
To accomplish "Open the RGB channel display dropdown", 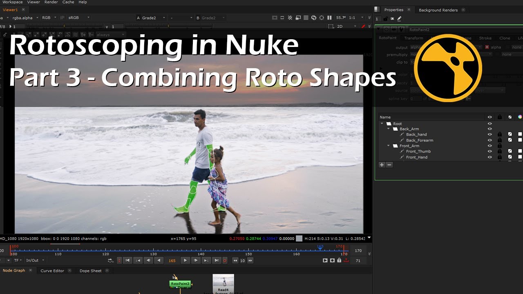I will point(49,18).
